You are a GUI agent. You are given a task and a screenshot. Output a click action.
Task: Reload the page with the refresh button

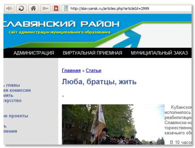point(21,9)
